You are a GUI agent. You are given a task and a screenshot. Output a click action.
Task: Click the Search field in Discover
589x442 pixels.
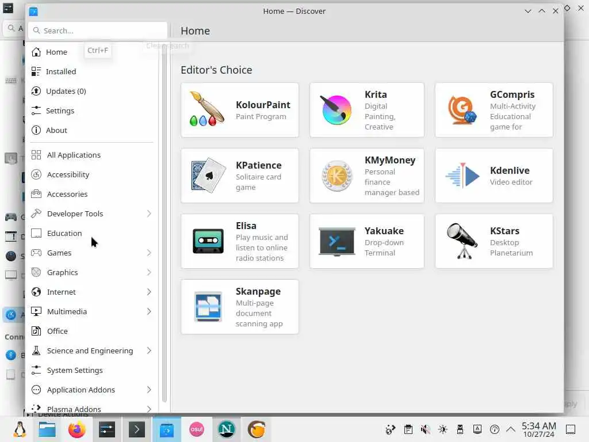[98, 31]
